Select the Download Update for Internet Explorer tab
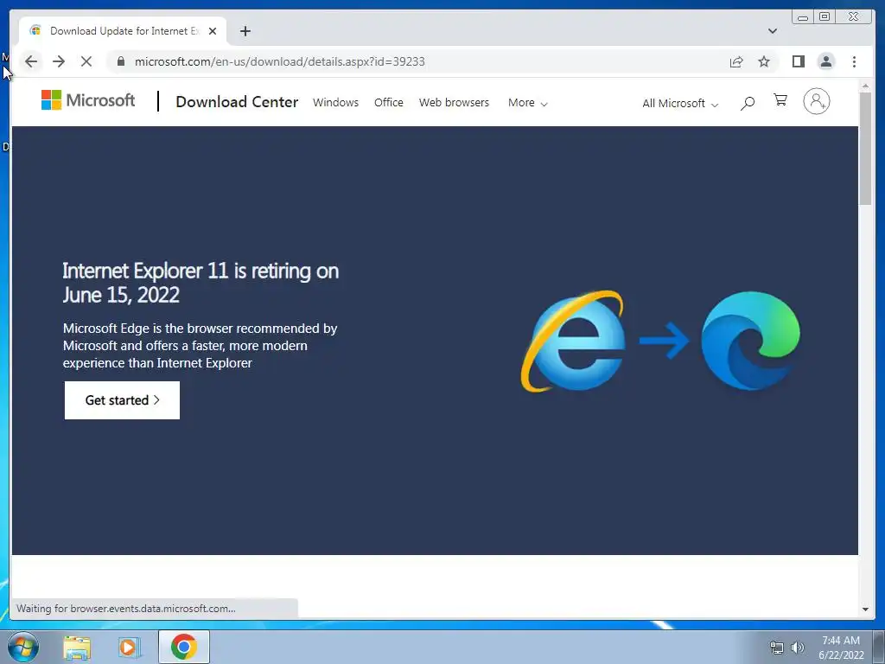Viewport: 885px width, 664px height. click(x=123, y=31)
